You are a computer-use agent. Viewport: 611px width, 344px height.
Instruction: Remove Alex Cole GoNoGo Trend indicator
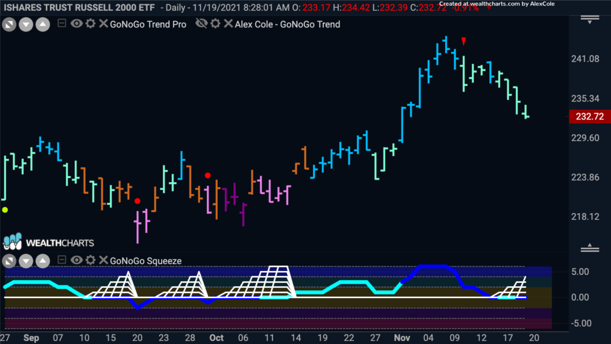(229, 24)
